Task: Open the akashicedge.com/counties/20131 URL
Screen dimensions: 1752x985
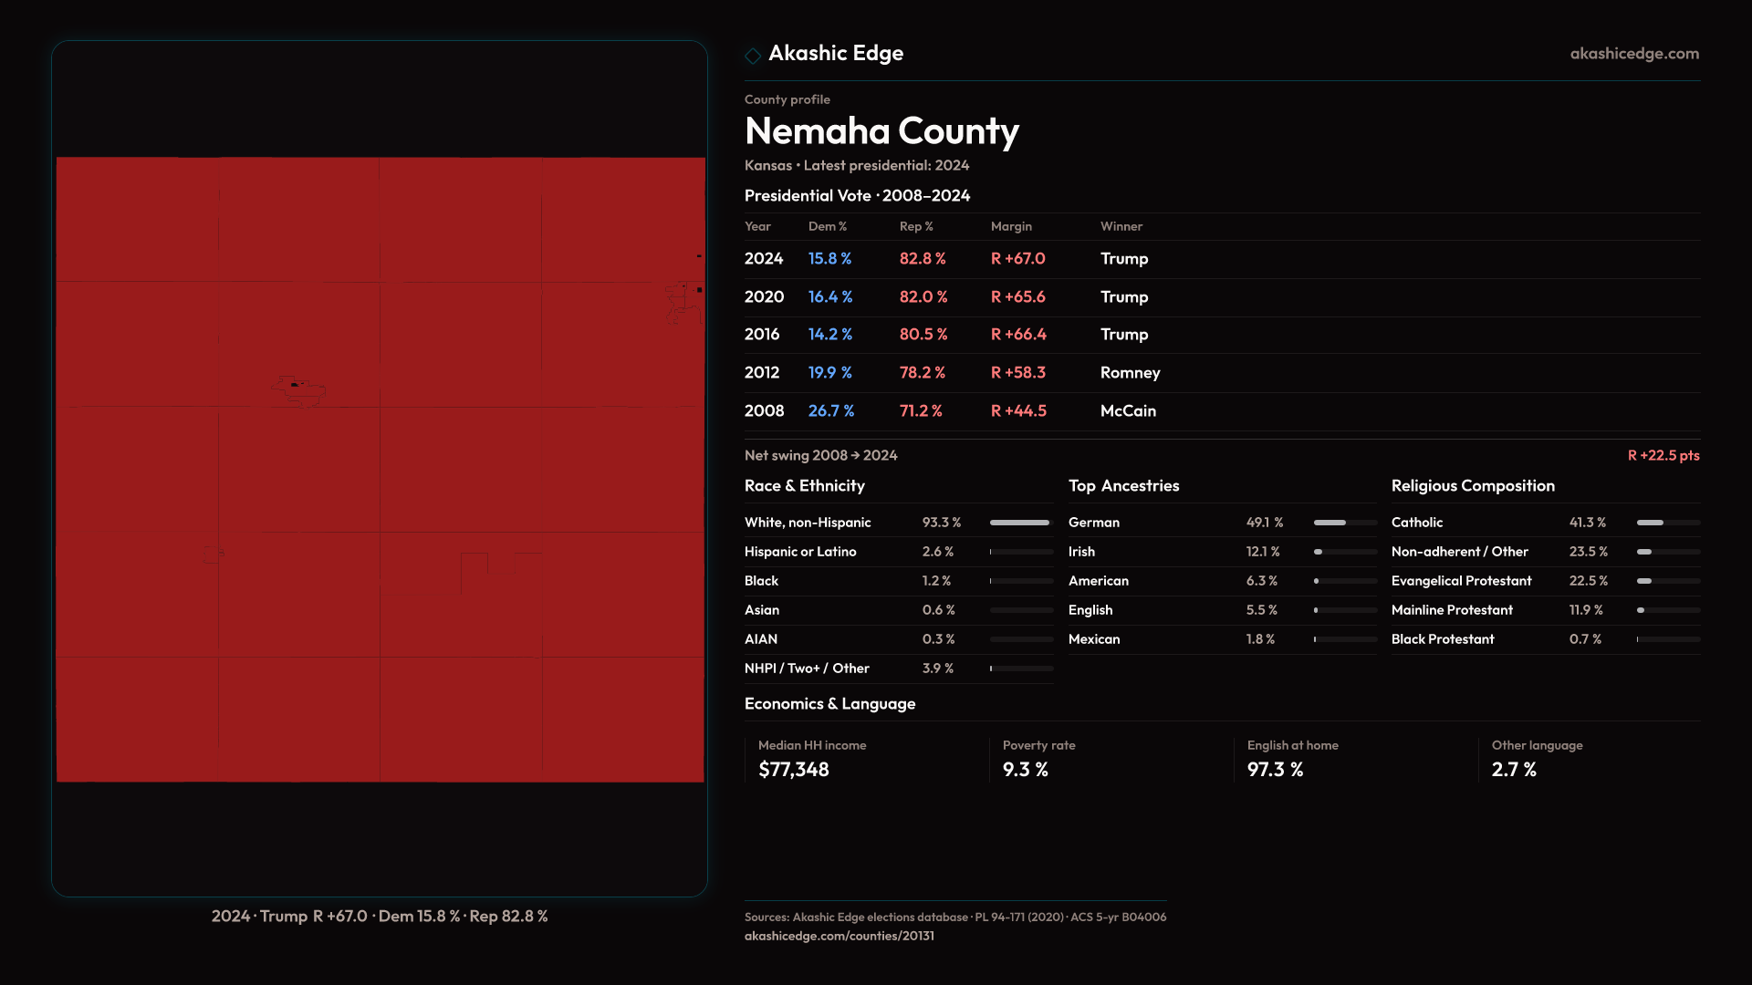Action: [x=839, y=936]
